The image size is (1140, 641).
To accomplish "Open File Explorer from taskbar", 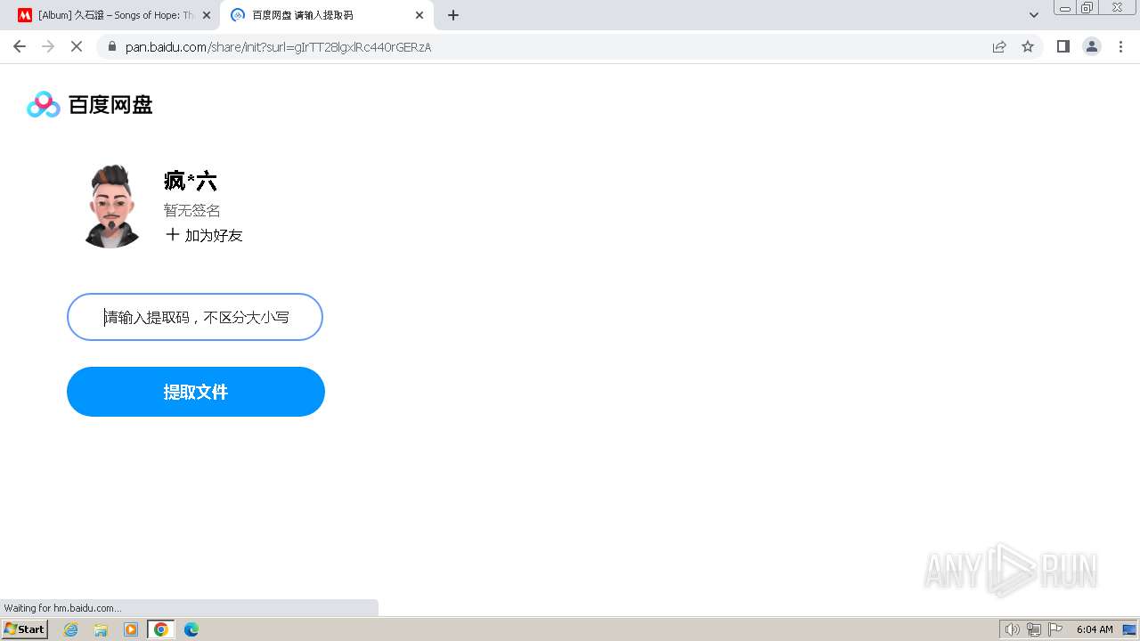I will point(101,629).
